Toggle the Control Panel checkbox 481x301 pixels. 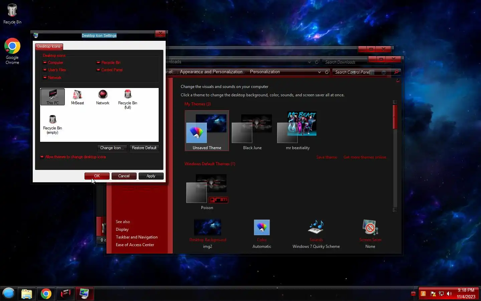tap(98, 70)
